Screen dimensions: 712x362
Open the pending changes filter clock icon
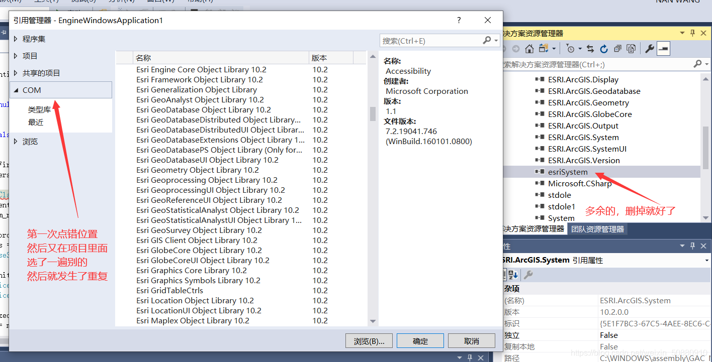tap(570, 49)
